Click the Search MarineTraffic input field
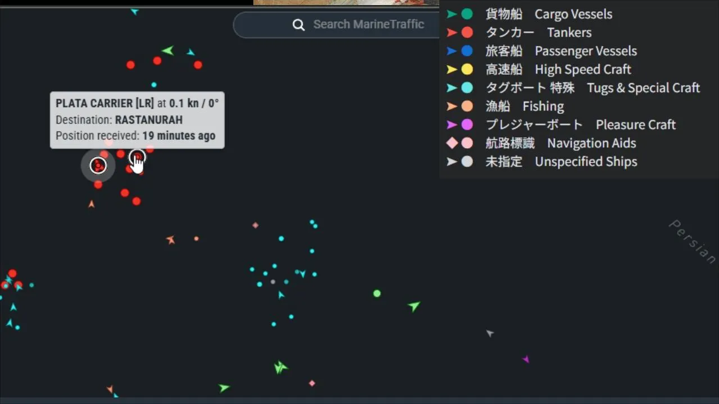The height and width of the screenshot is (404, 719). pos(337,25)
